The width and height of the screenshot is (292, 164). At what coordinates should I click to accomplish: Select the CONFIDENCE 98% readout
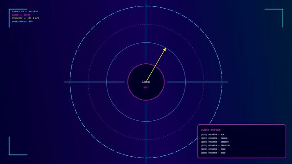[22, 21]
